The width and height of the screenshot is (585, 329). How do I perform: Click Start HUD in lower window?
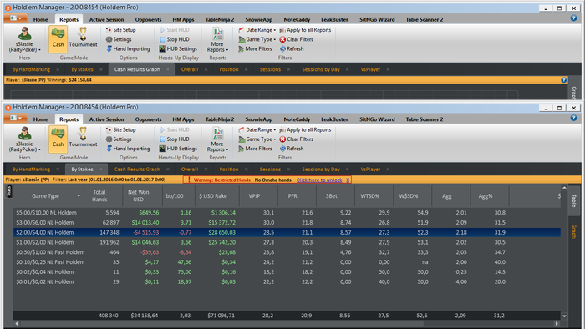pos(174,129)
